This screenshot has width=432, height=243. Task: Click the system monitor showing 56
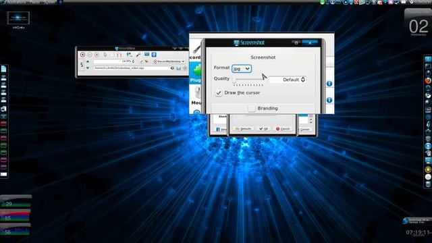(16, 230)
